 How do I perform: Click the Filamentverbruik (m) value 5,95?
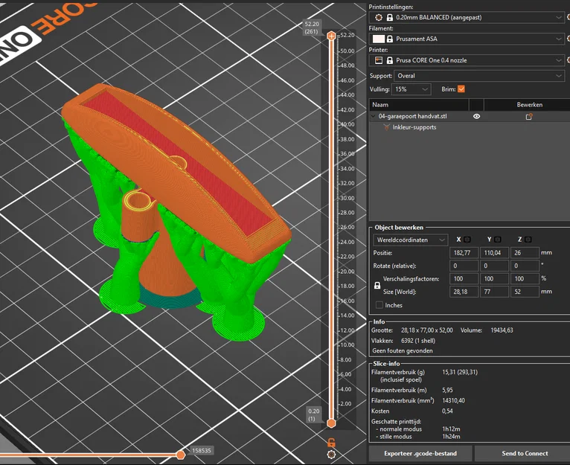(x=447, y=390)
